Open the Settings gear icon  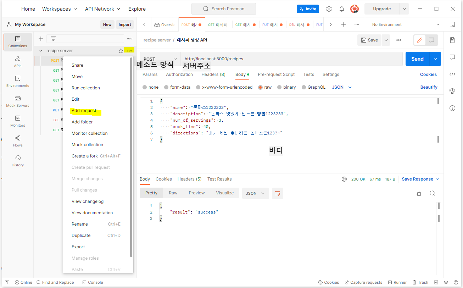[x=329, y=9]
